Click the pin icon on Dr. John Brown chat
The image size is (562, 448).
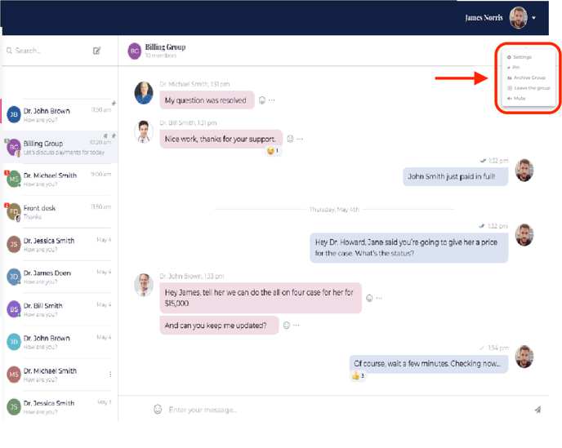[x=114, y=104]
